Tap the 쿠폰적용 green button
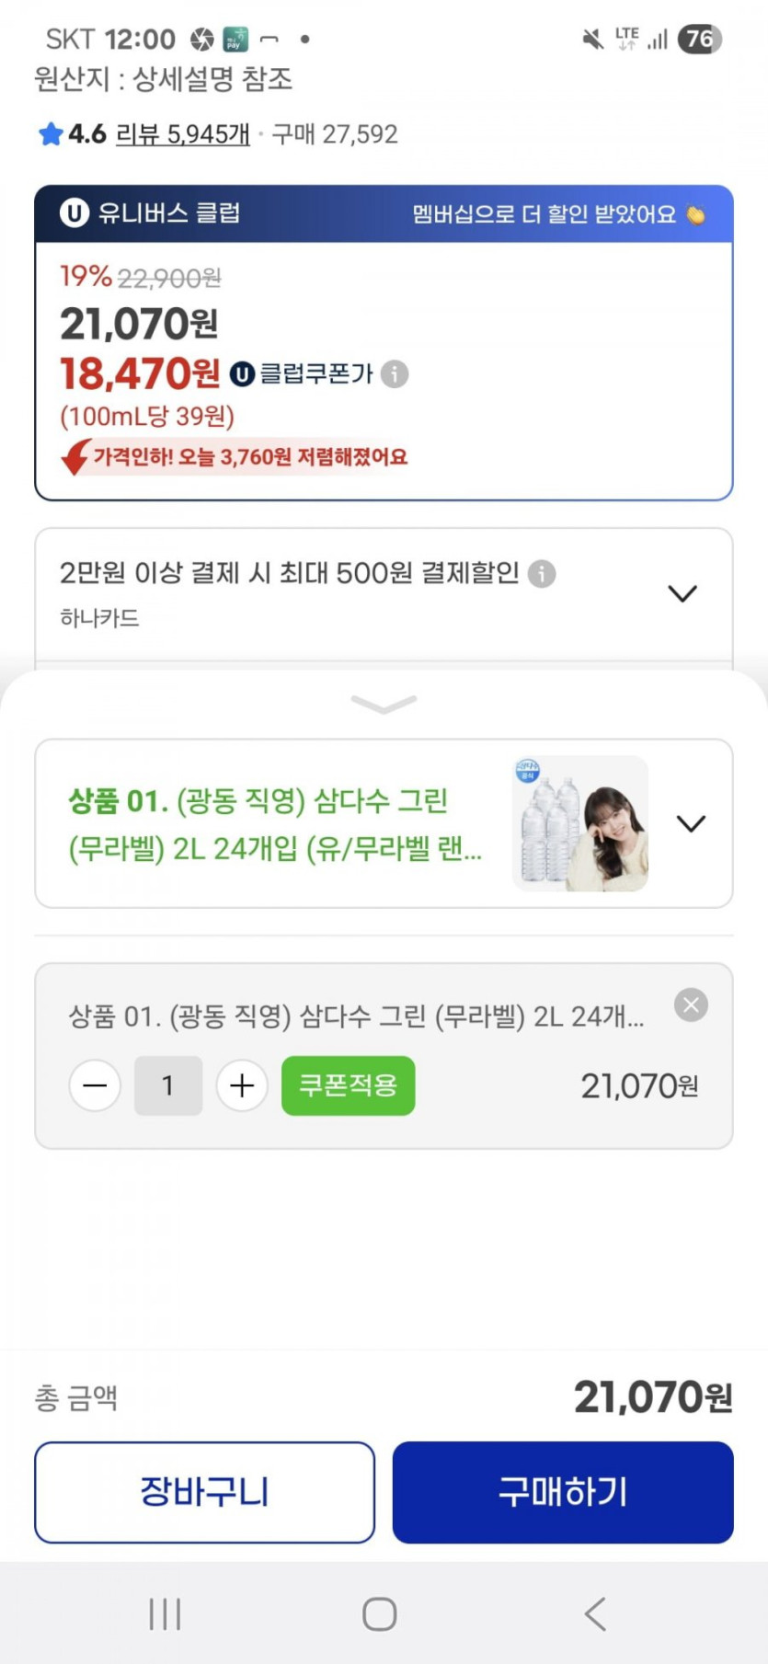Image resolution: width=768 pixels, height=1664 pixels. click(348, 1085)
